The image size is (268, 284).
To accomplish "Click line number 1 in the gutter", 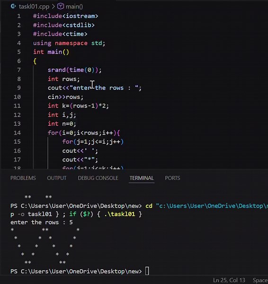I will tap(19, 16).
